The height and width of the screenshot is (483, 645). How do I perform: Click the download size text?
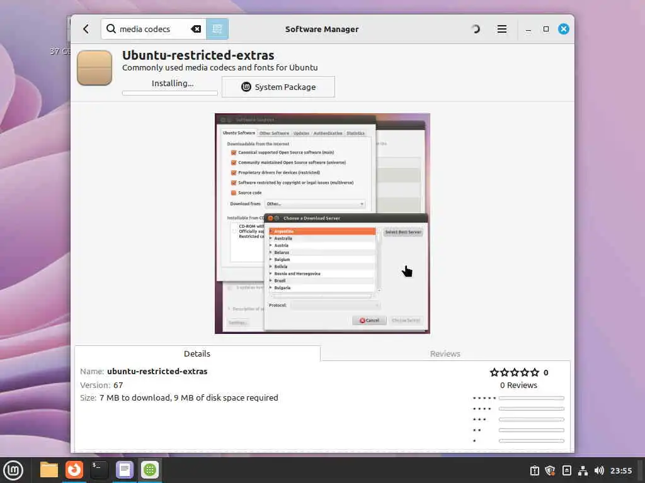point(189,397)
